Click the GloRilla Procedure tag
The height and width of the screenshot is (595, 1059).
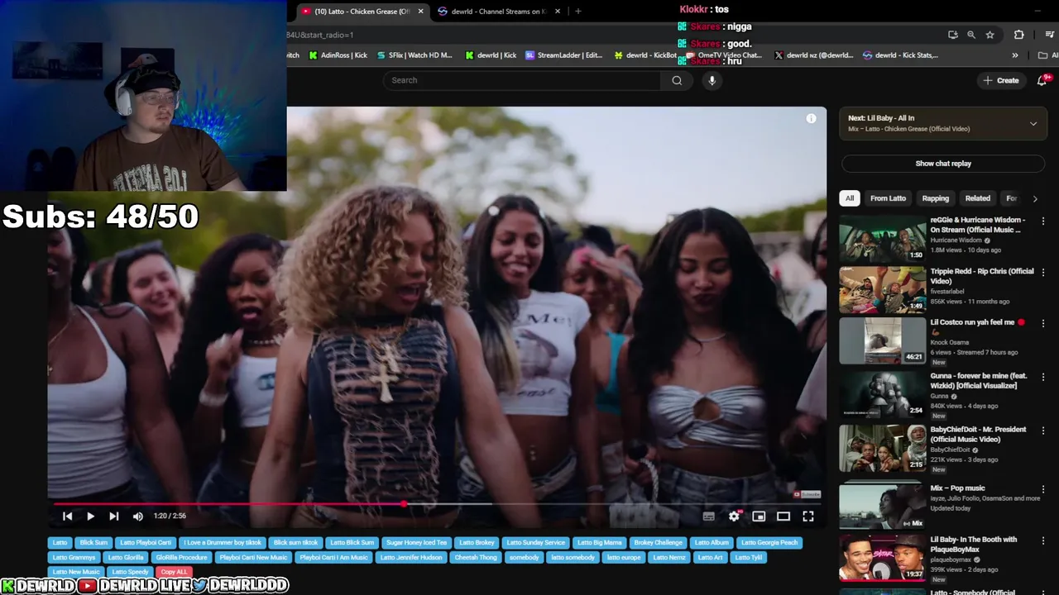[x=181, y=558]
